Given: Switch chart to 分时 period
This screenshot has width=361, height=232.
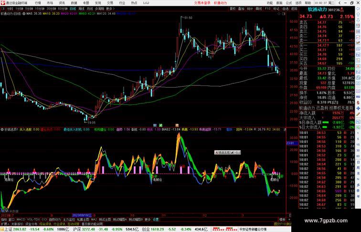Looking at the screenshot, I should [x=10, y=9].
